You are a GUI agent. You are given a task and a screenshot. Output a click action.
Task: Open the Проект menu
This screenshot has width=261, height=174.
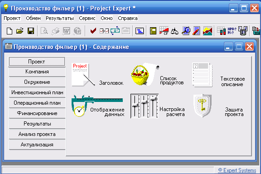(12, 18)
